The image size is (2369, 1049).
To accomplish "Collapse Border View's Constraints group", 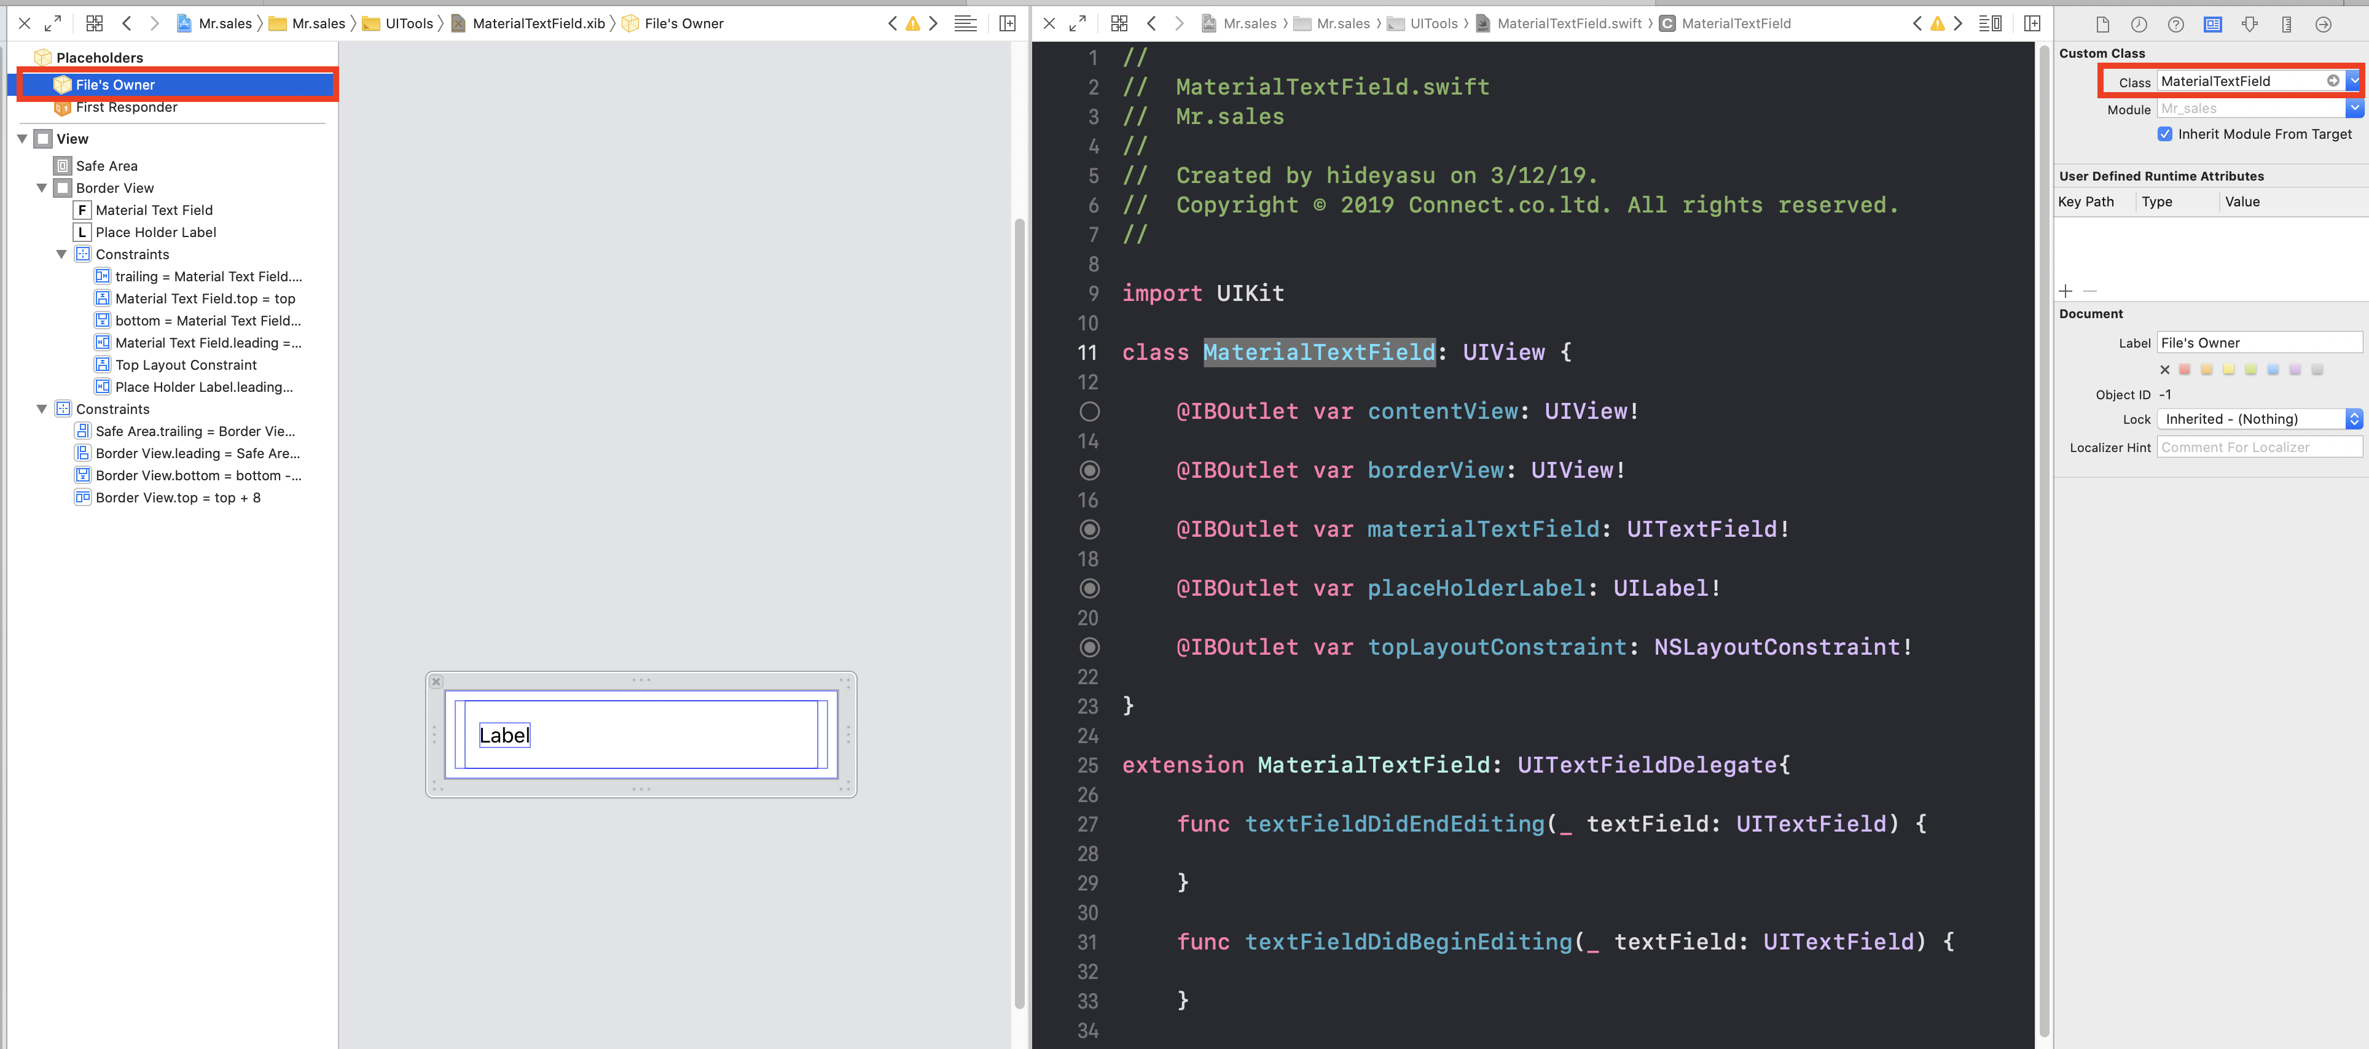I will click(61, 255).
